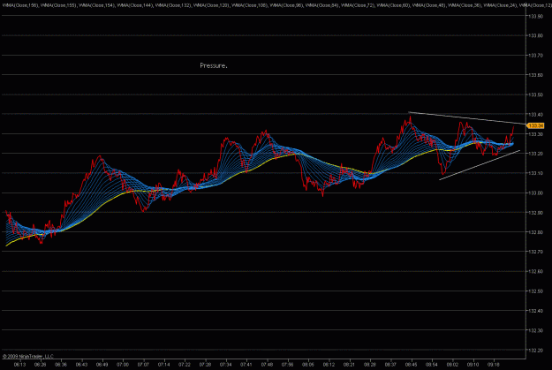This screenshot has width=552, height=370.
Task: Select the descending upper white trendline
Action: (467, 118)
